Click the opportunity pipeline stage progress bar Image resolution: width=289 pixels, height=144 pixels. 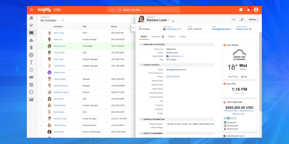[230, 118]
